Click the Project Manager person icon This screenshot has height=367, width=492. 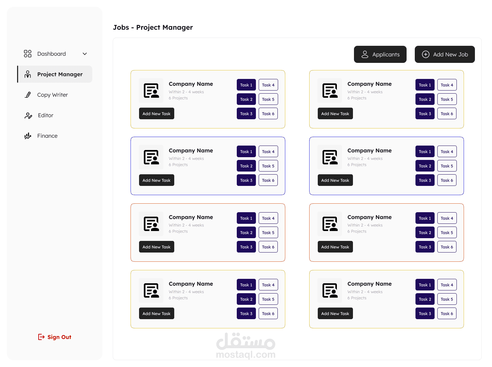(28, 74)
